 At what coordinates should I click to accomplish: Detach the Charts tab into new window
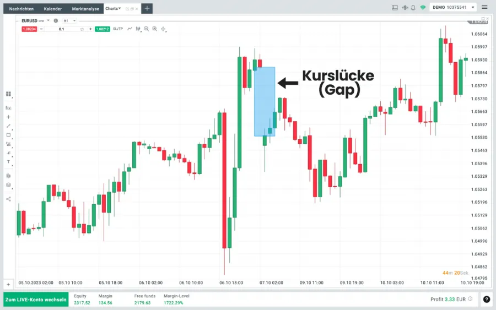[127, 9]
